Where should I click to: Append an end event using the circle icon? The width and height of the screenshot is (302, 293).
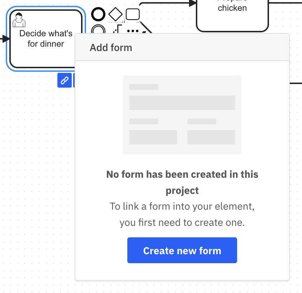click(98, 14)
